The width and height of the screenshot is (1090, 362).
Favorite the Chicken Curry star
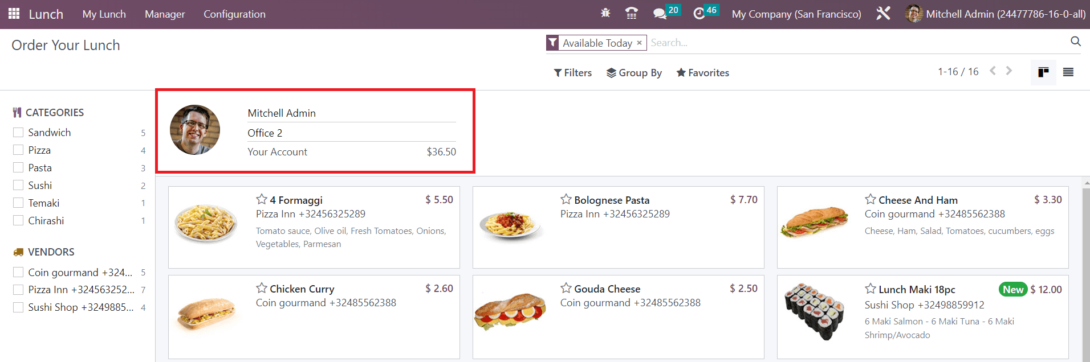(262, 288)
